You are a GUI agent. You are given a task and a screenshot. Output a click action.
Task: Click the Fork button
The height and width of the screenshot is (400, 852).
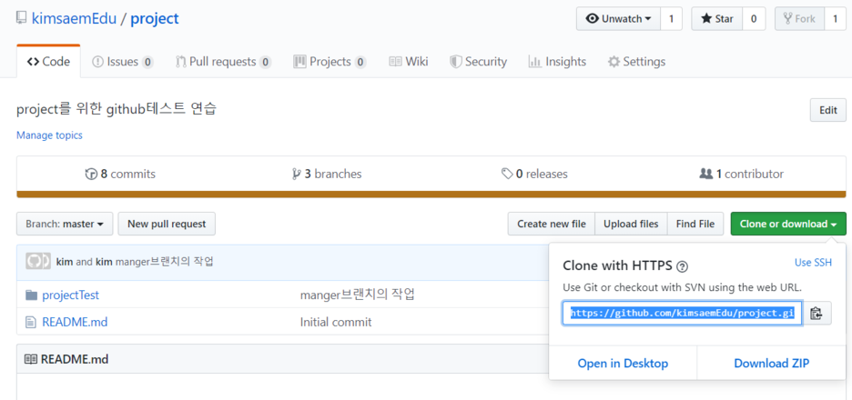tap(799, 19)
